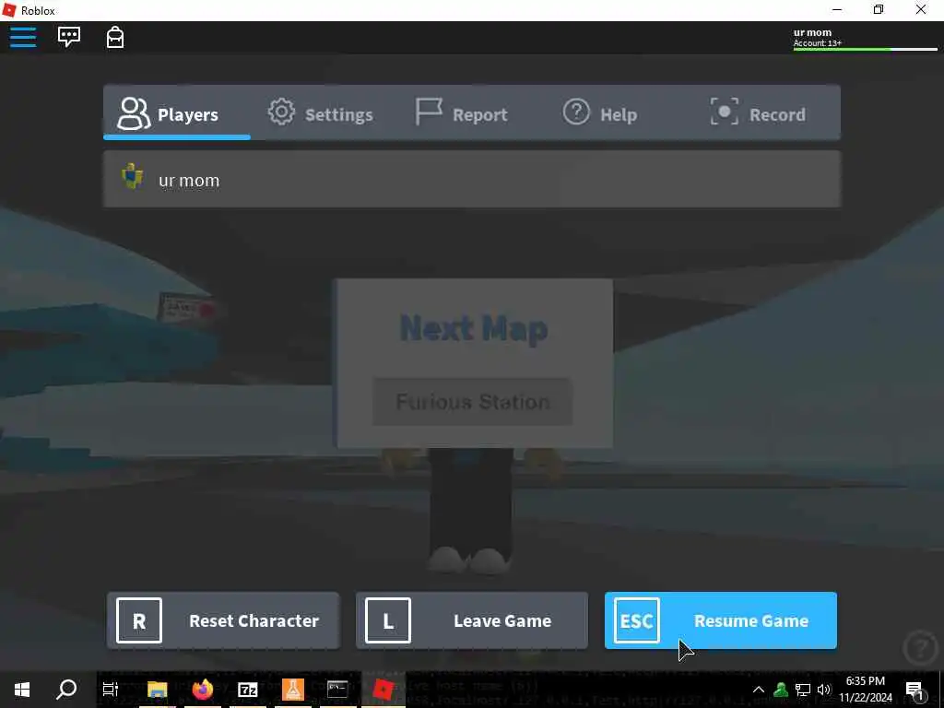Open the Report tab
Viewport: 944px width, 708px height.
pyautogui.click(x=462, y=113)
